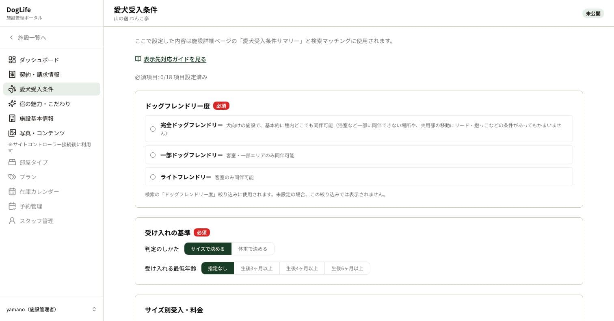Click the yamano（施設管理者） account name
Screen dimensions: 614x321
pyautogui.click(x=32, y=309)
